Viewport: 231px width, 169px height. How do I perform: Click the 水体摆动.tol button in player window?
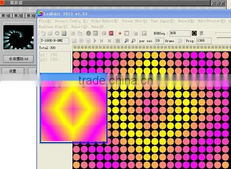coord(18,59)
